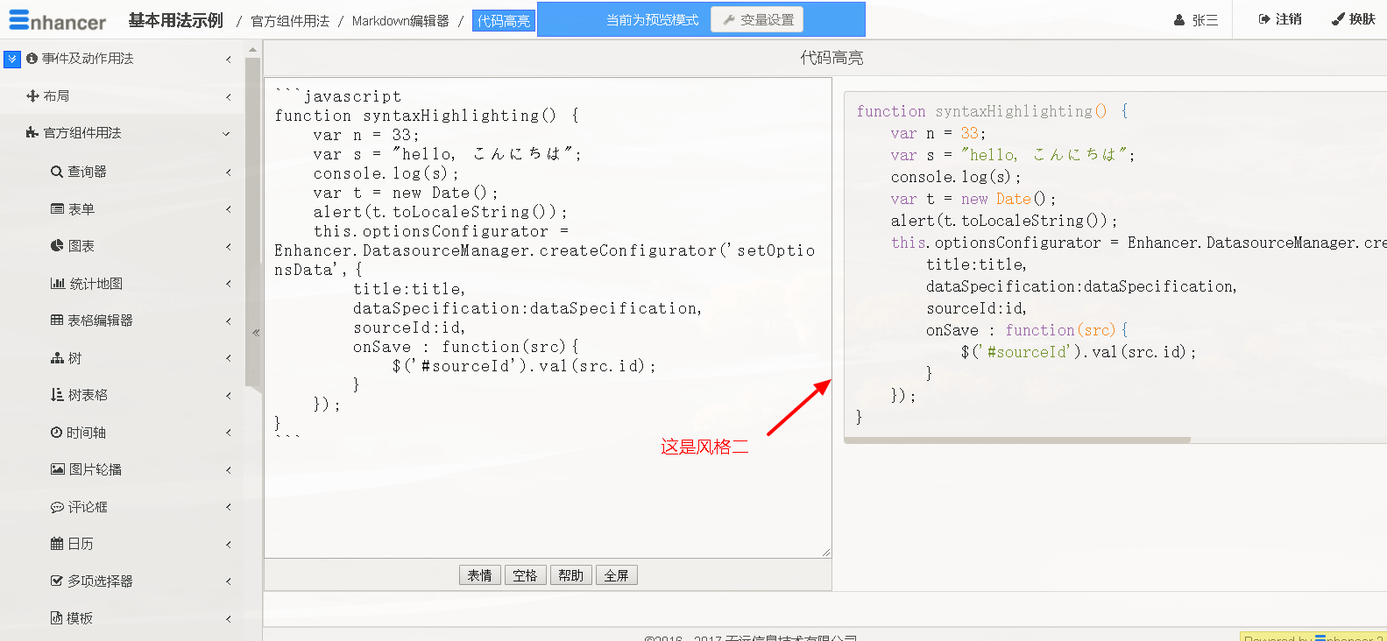Click the pie chart icon for 图表
Screen dimensions: 1387x641
coord(57,246)
